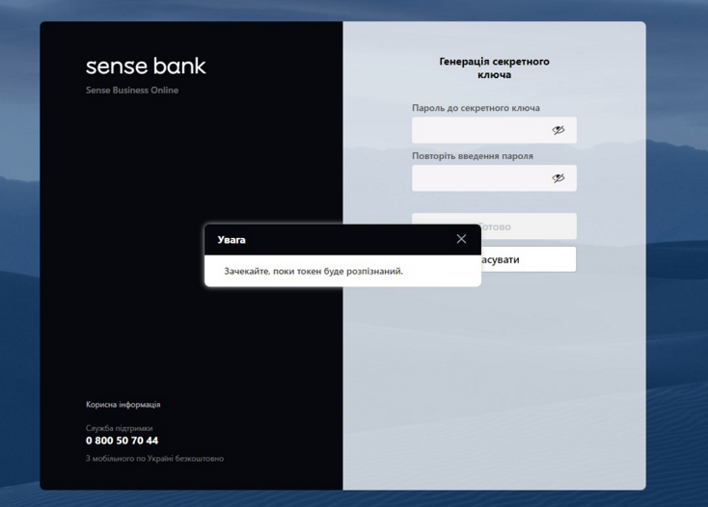Click the З мобільного по Україні безкоштовно text

[x=155, y=459]
